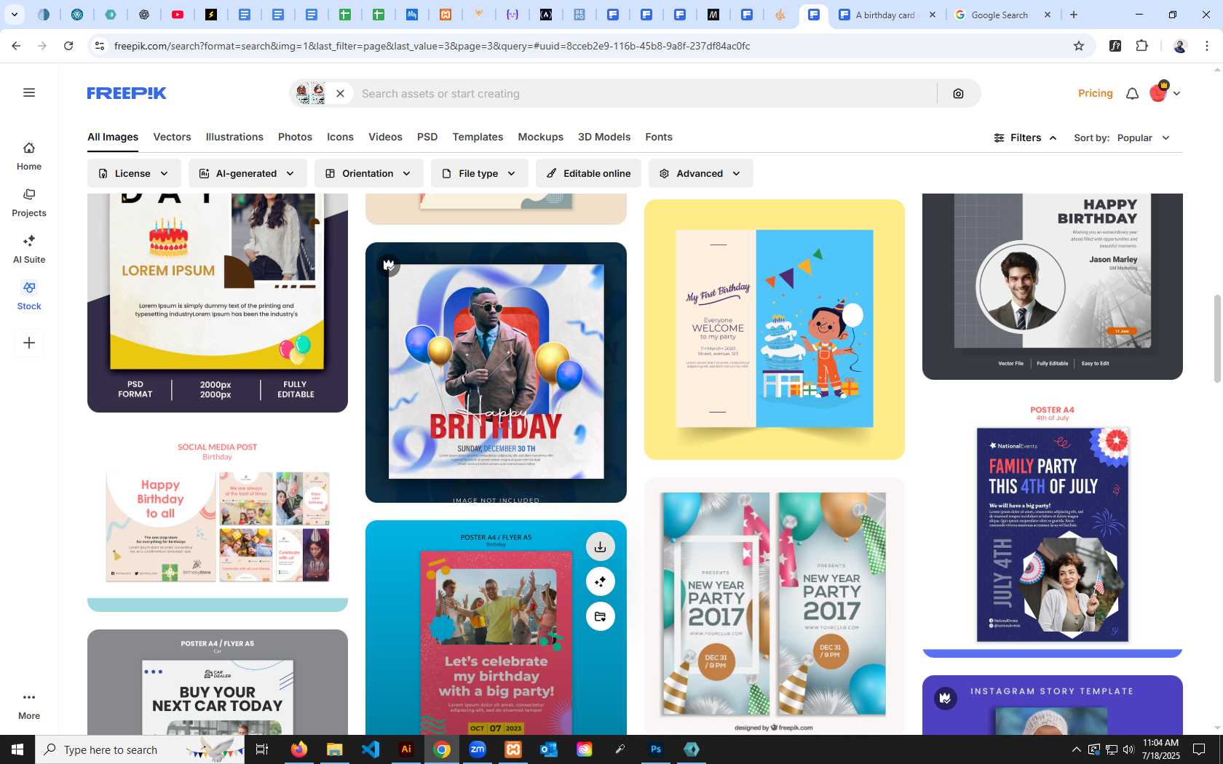Image resolution: width=1223 pixels, height=764 pixels.
Task: Go to Home in sidebar
Action: tap(29, 156)
